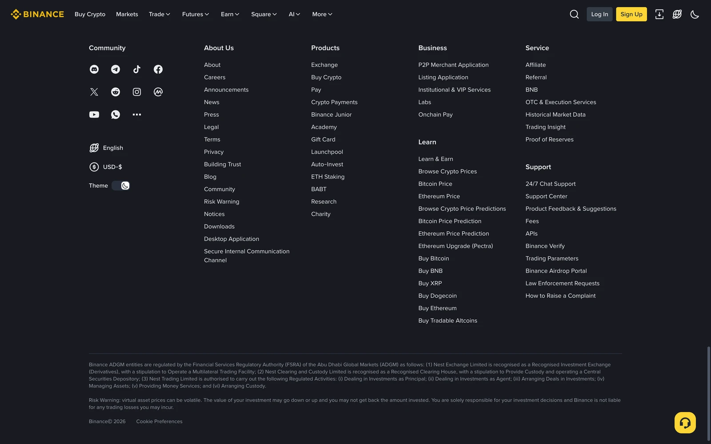Open 24/7 Chat Support link
The width and height of the screenshot is (711, 444).
pyautogui.click(x=550, y=184)
